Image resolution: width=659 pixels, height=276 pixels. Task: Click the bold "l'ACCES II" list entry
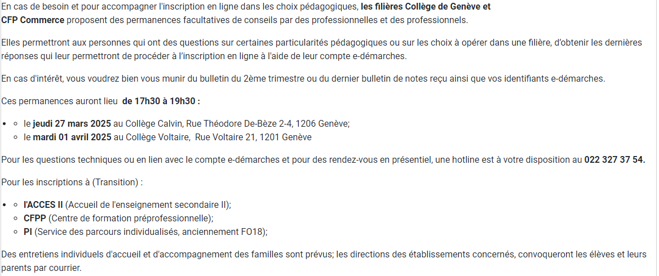(x=43, y=204)
